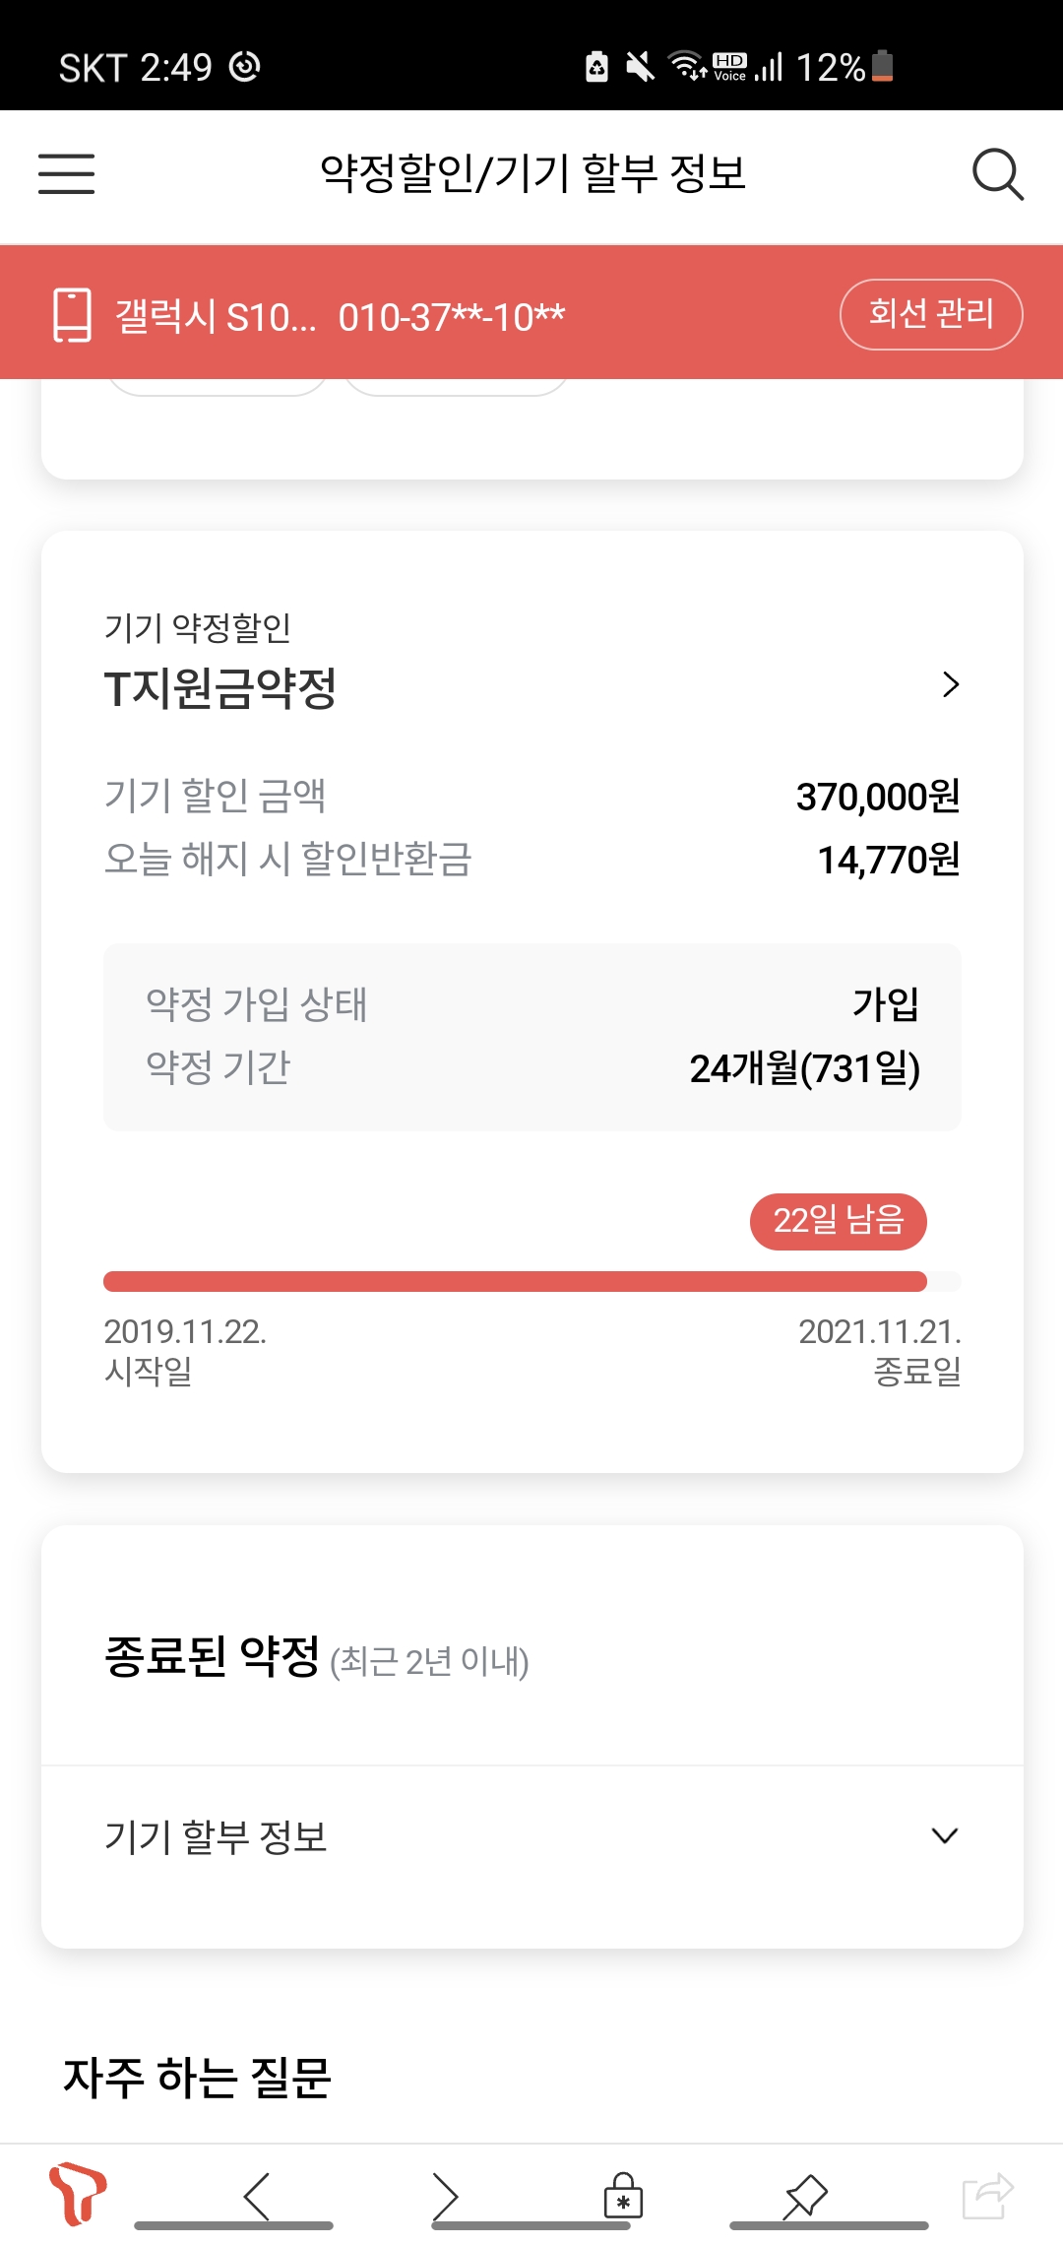Tap the phone device icon in red banner
1063x2245 pixels.
[x=72, y=315]
